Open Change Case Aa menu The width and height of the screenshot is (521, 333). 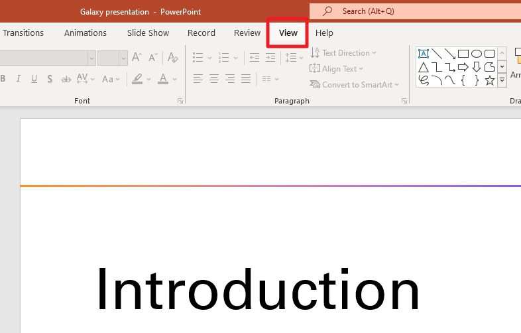pyautogui.click(x=110, y=79)
